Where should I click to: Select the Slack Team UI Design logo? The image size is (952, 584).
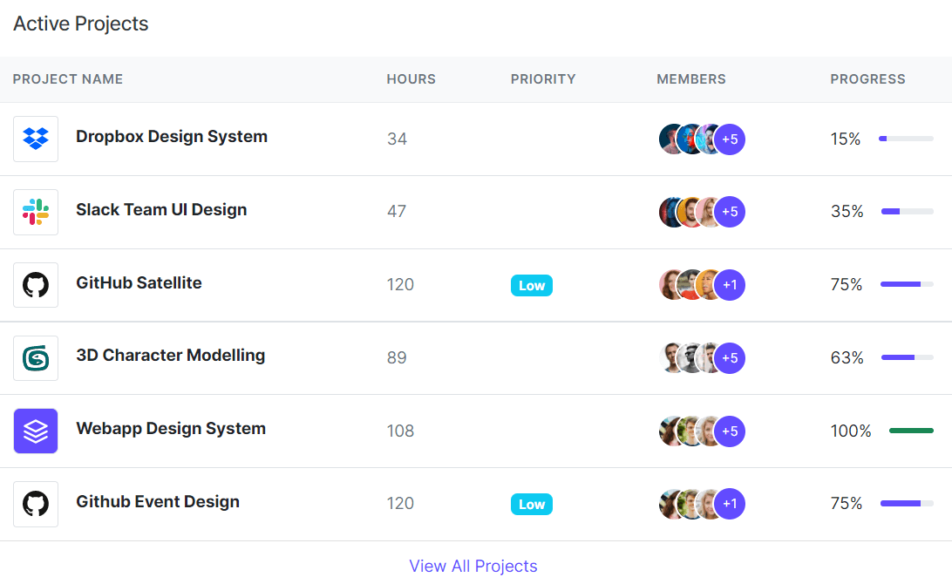35,212
